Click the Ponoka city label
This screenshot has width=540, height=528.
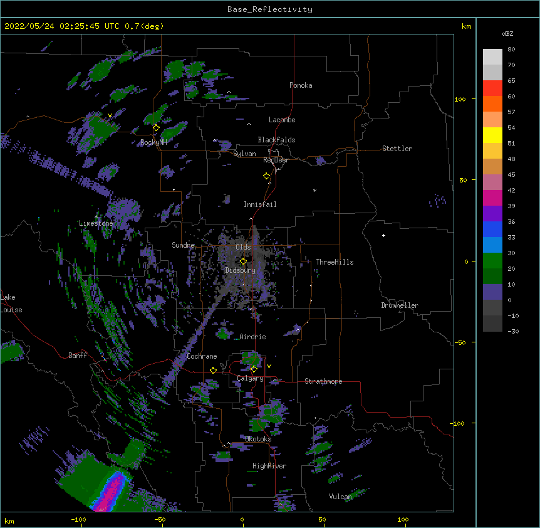point(301,85)
